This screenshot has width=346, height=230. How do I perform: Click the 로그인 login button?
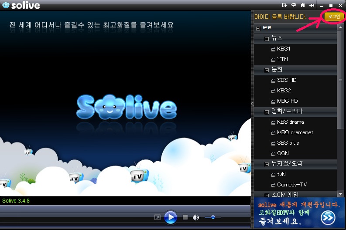[334, 17]
